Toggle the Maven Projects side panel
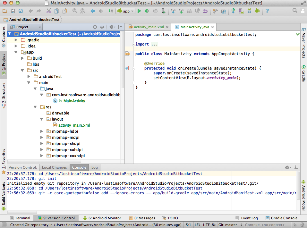 point(303,43)
